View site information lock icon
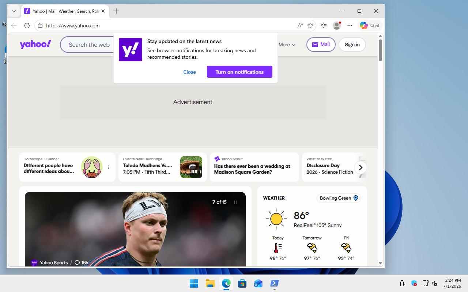 click(x=40, y=26)
